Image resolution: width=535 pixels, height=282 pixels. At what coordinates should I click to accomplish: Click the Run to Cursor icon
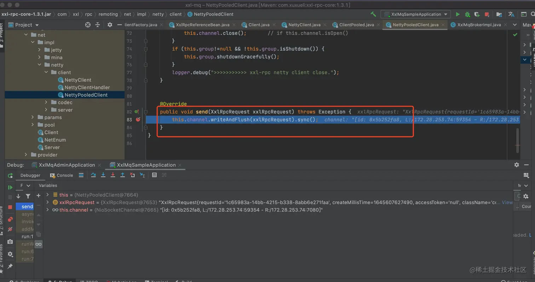142,175
